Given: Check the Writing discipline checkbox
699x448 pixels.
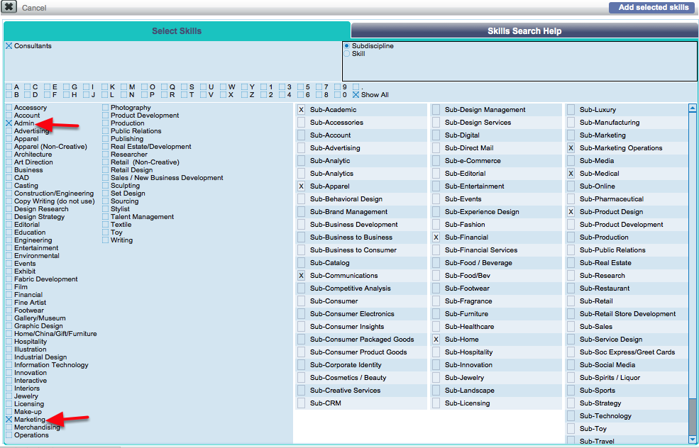Looking at the screenshot, I should tap(105, 240).
